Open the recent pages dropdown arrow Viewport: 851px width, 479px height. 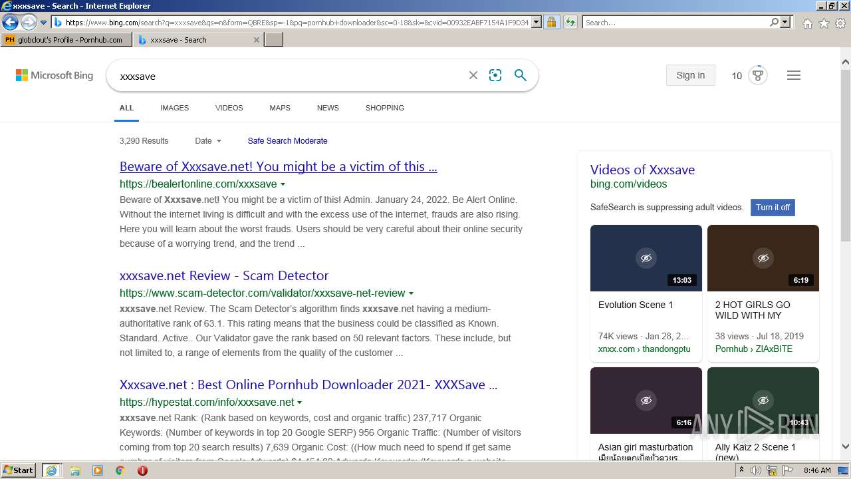(x=44, y=23)
